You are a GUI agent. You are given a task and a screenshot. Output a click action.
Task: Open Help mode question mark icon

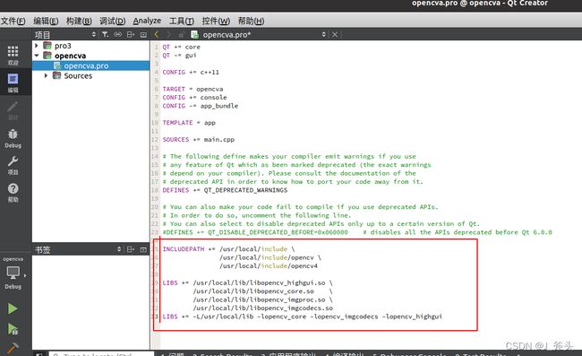coord(13,193)
